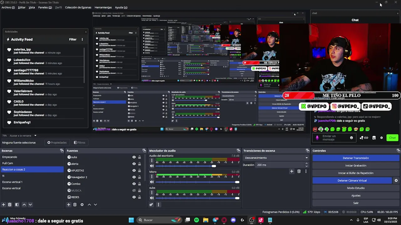
Task: Expand Windows system tray hidden icons
Action: click(x=351, y=220)
